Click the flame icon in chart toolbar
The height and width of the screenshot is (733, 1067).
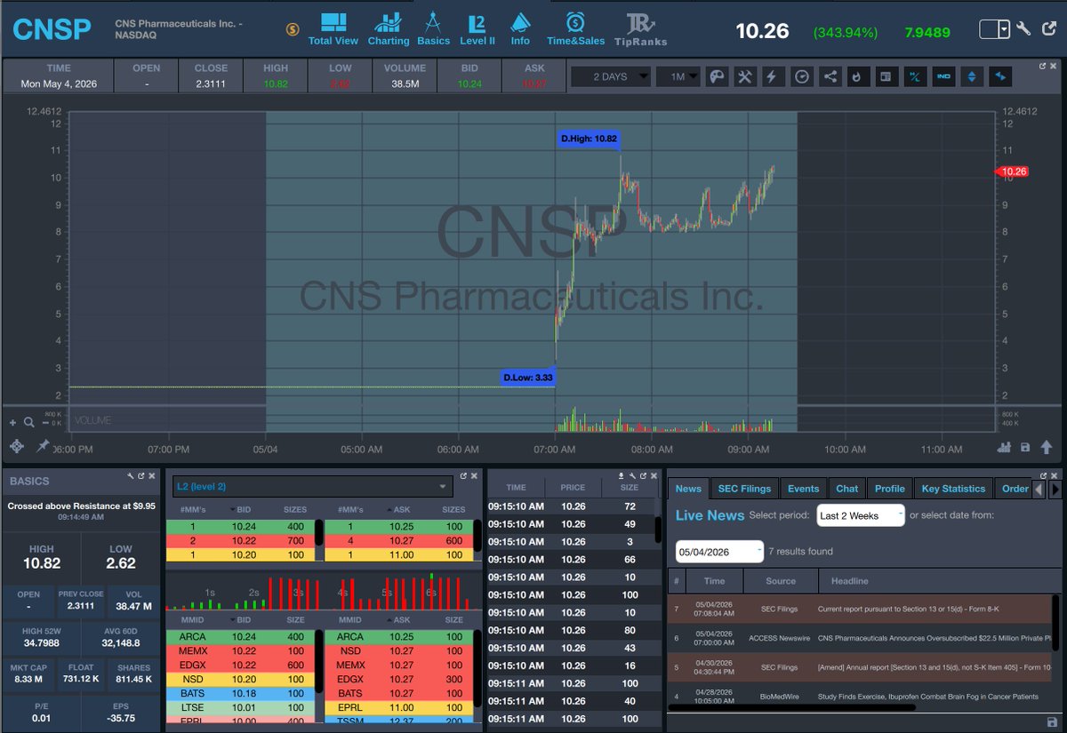tap(857, 76)
